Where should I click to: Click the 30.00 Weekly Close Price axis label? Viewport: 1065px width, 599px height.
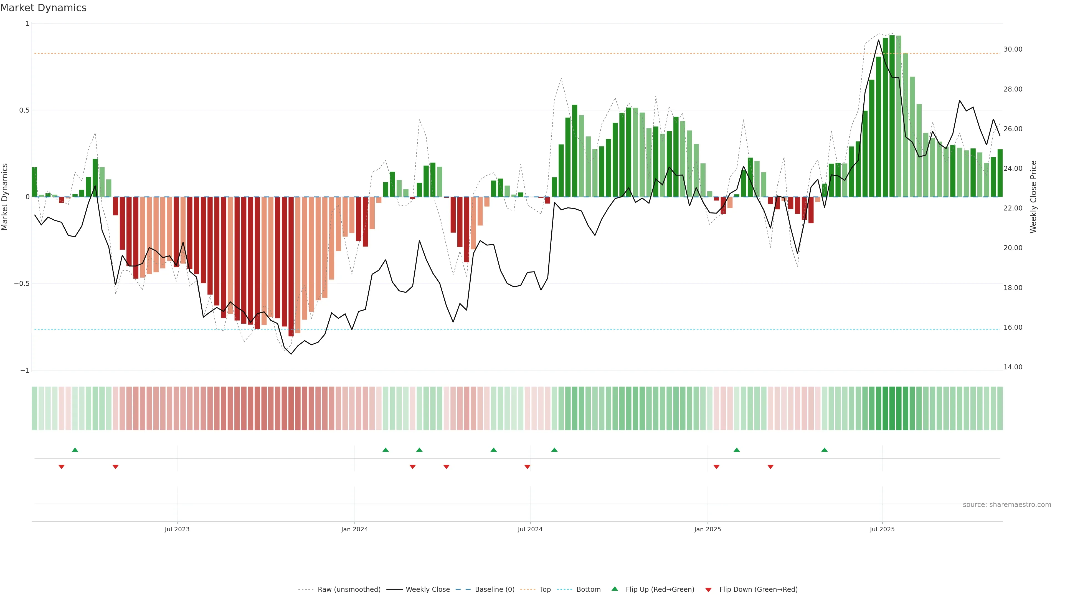point(1013,49)
